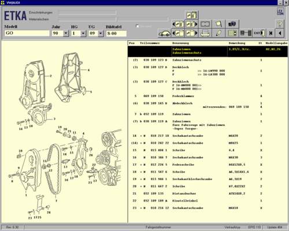Click the Benennung column header
Screen dimensions: 289x231
coord(180,43)
